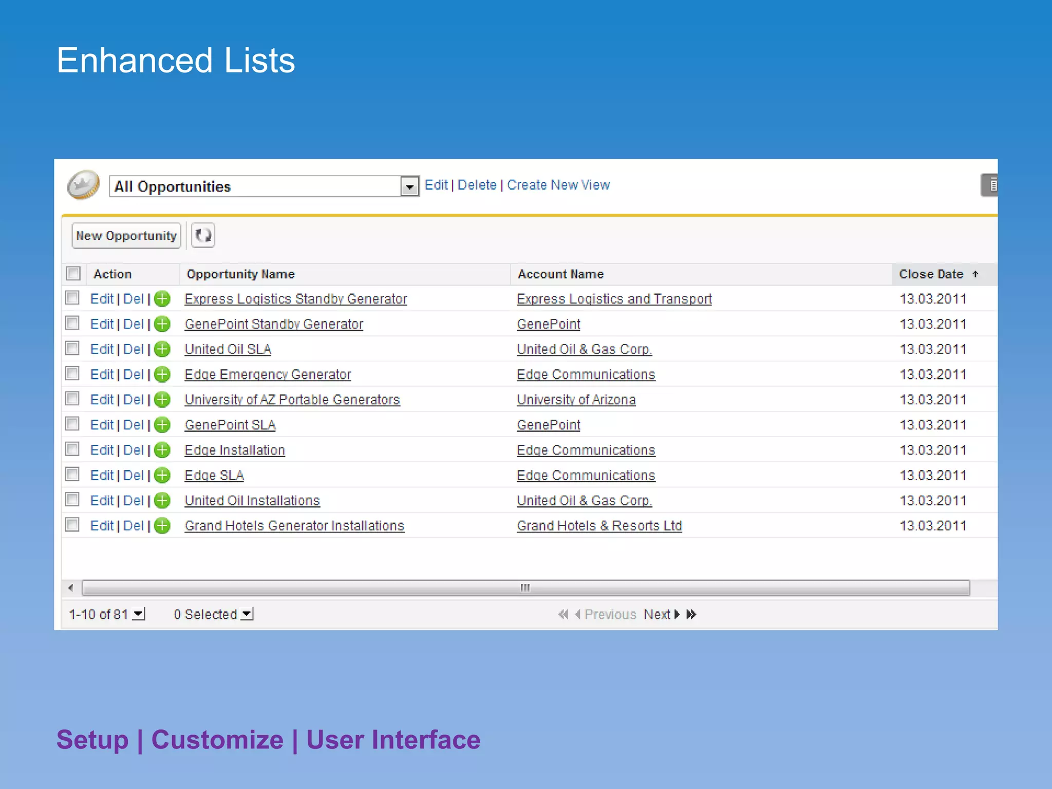
Task: Open United Oil & Gas Corp. in United Oil Installations row
Action: click(585, 500)
